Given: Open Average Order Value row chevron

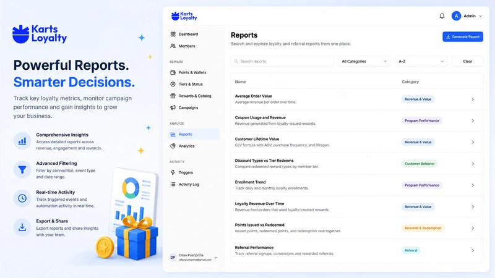Looking at the screenshot, I should [473, 99].
